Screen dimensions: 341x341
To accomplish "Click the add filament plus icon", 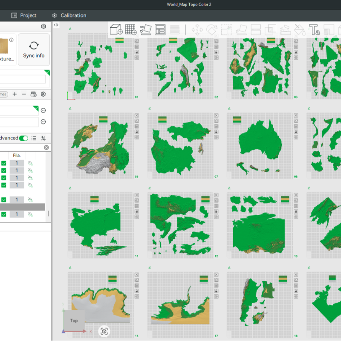I will (x=14, y=94).
